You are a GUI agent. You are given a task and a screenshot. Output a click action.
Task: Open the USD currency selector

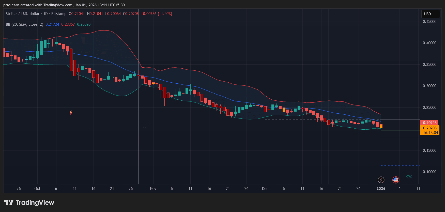[431, 14]
